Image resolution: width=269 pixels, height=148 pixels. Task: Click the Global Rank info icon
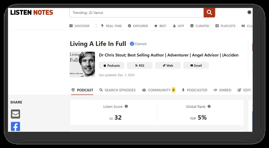[209, 106]
